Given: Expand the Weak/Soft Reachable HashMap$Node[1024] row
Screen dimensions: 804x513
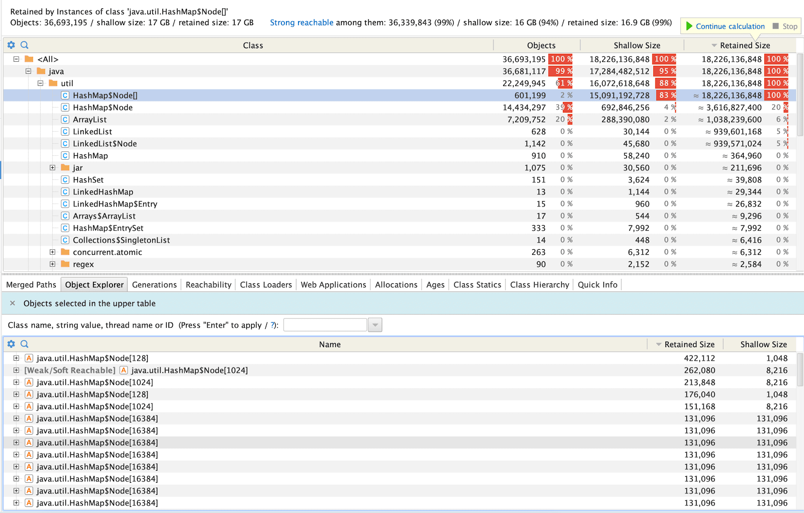Looking at the screenshot, I should (x=16, y=370).
